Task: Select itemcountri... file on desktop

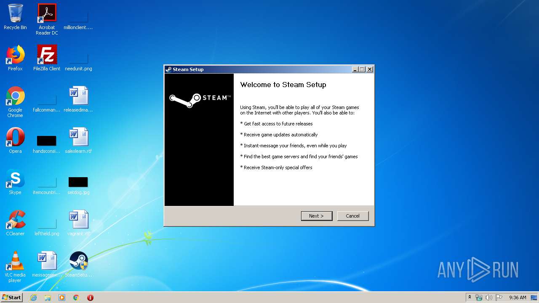Action: click(x=47, y=185)
